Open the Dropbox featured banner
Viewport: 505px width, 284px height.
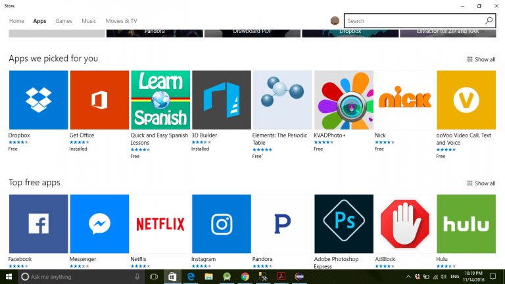350,33
